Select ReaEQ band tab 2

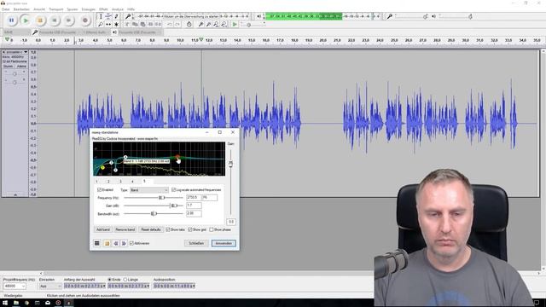[x=108, y=182]
